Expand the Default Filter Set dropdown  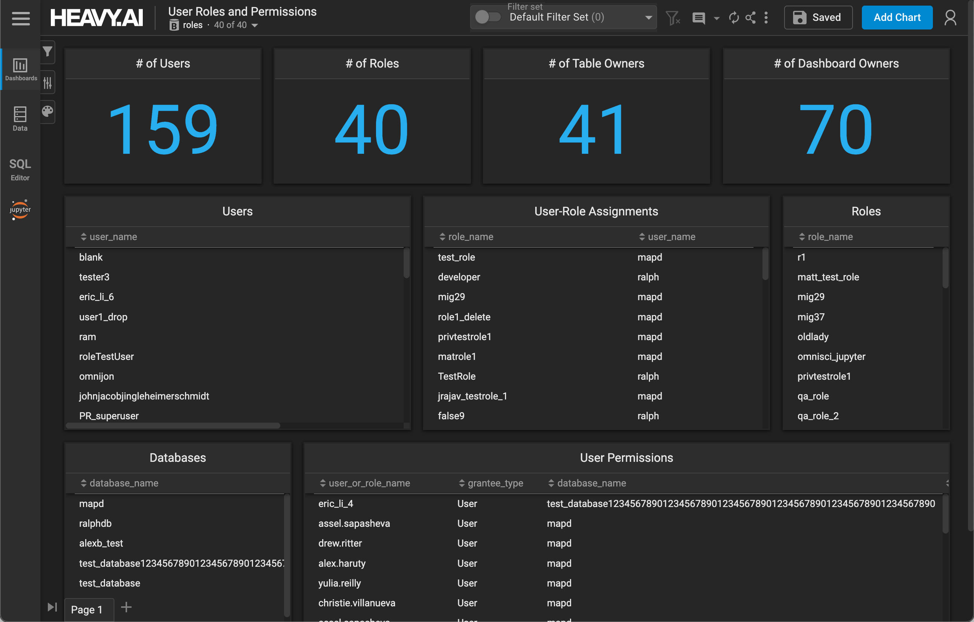[648, 18]
